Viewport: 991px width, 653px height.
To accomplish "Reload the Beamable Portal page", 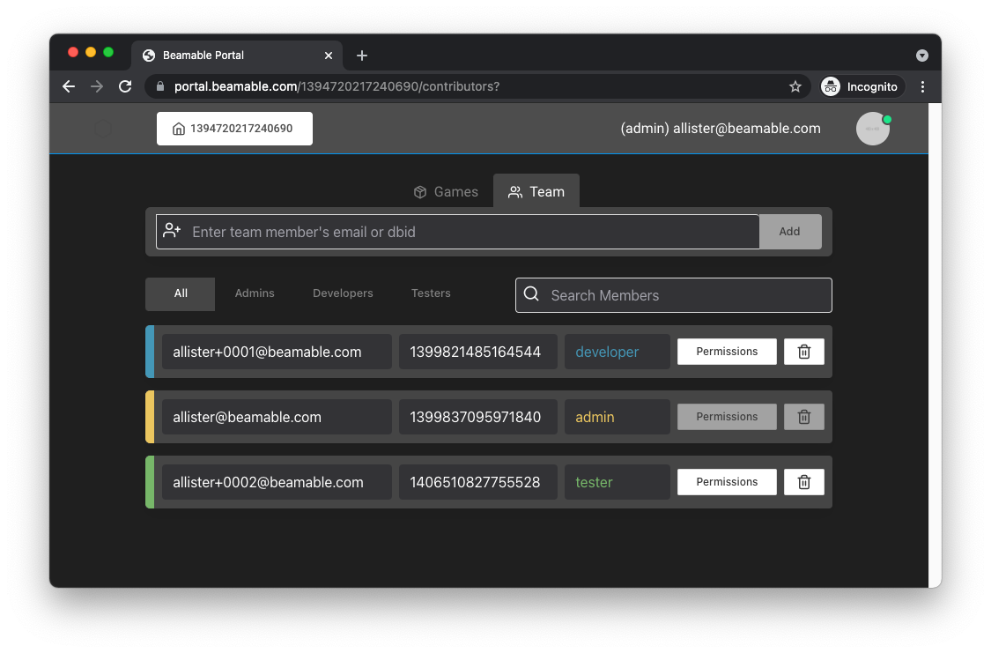I will 125,86.
